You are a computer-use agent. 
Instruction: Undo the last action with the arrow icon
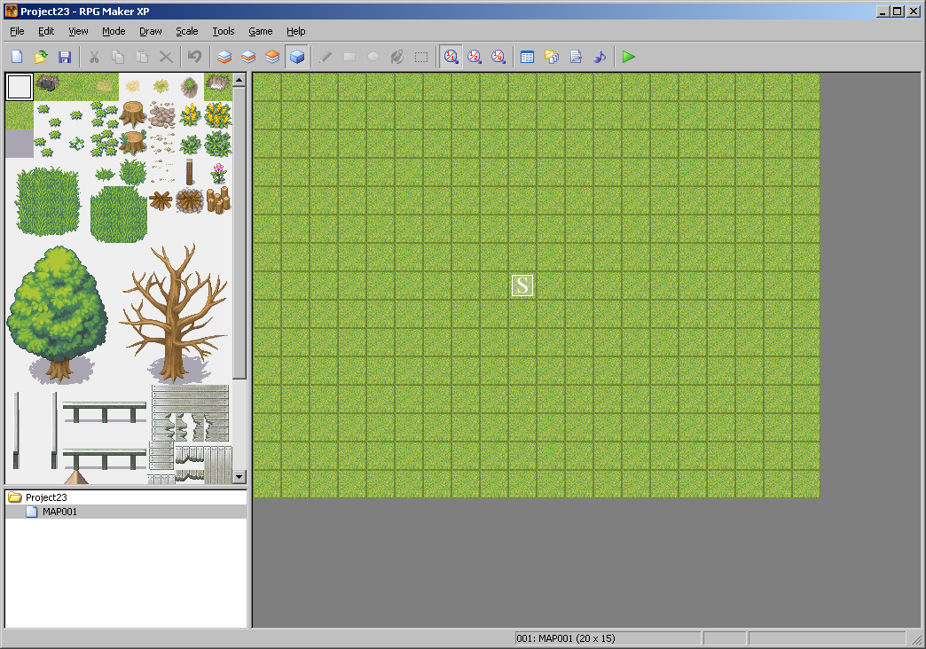tap(194, 57)
